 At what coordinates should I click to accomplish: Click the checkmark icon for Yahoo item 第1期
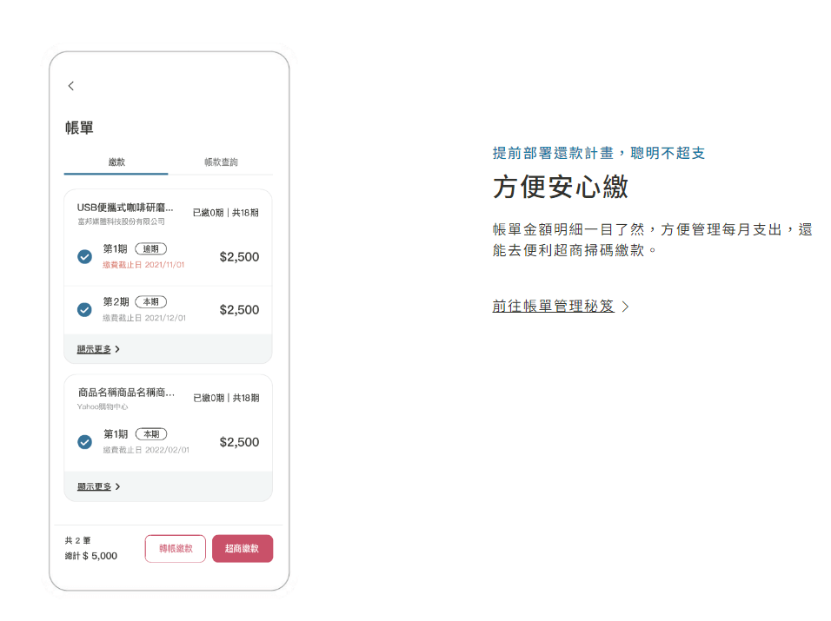pos(83,442)
